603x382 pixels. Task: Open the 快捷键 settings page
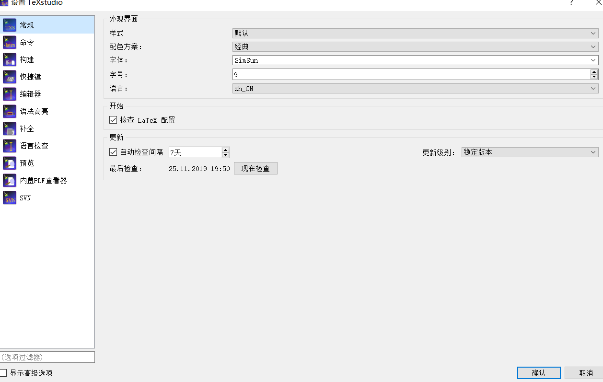pos(47,77)
